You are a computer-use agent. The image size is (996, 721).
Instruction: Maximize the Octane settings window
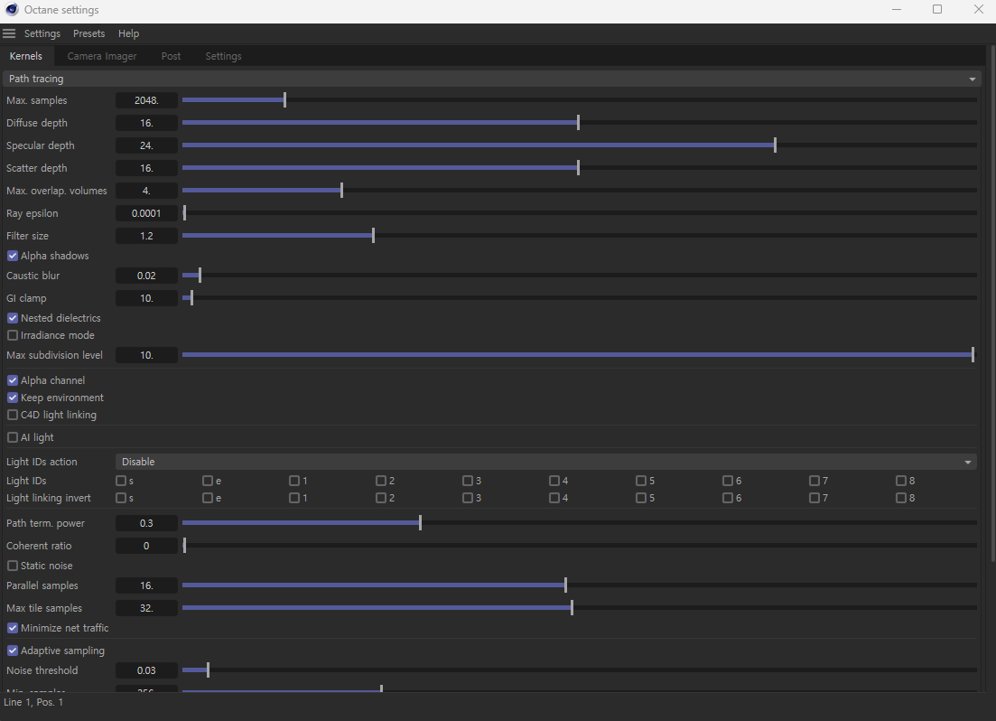click(x=937, y=10)
